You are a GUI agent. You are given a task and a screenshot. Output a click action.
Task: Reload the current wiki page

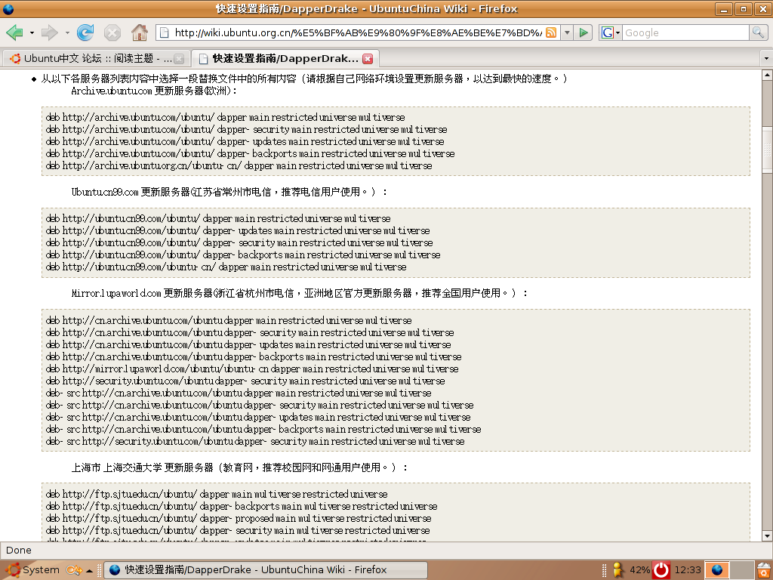tap(85, 32)
